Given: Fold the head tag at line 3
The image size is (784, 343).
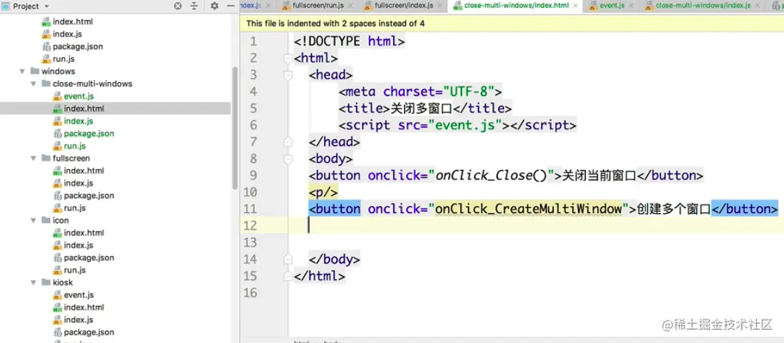Looking at the screenshot, I should click(x=287, y=75).
